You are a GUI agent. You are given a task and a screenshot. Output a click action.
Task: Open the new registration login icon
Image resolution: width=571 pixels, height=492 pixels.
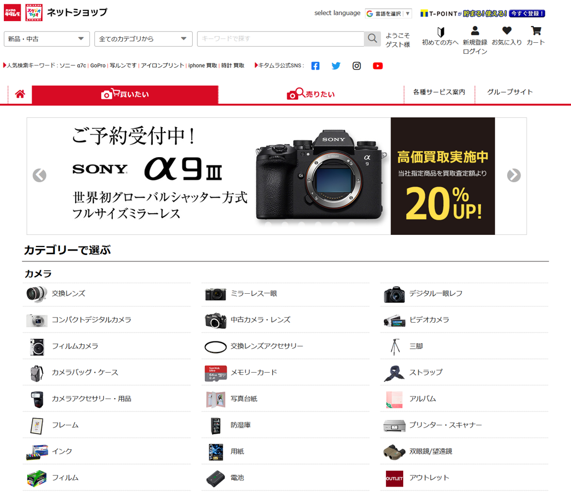[x=475, y=31]
